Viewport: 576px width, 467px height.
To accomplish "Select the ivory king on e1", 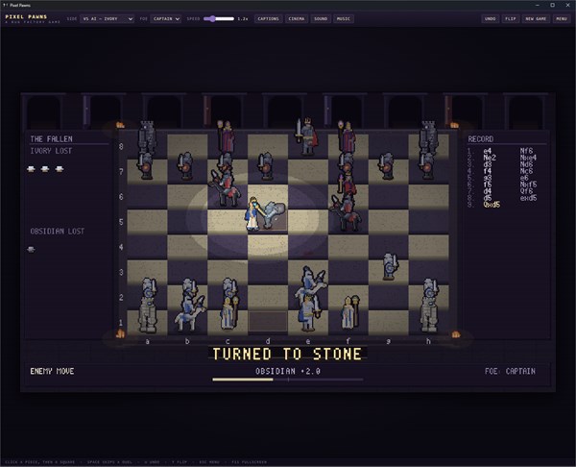I will click(x=308, y=312).
